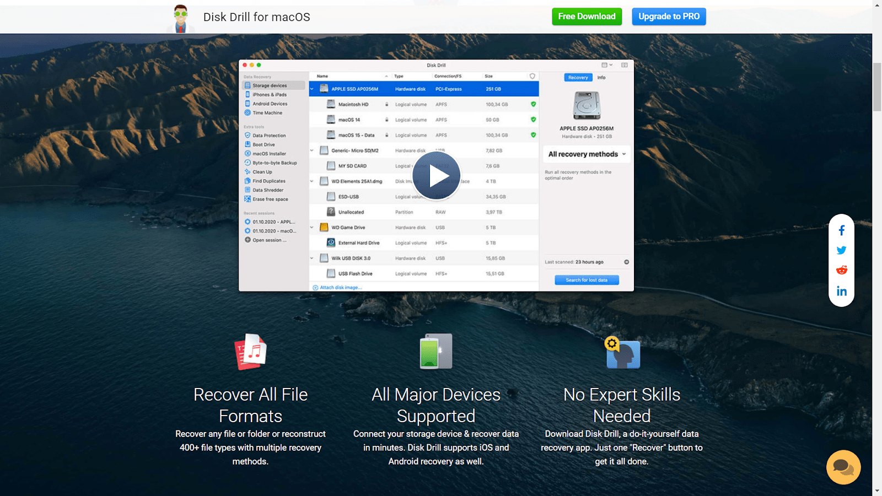Collapse the WD Elements 25A1.dmg row

(x=312, y=181)
